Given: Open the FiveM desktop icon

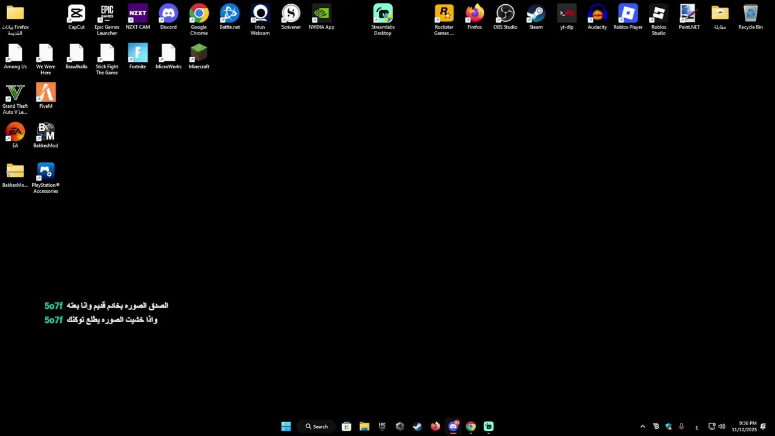Looking at the screenshot, I should 45,96.
